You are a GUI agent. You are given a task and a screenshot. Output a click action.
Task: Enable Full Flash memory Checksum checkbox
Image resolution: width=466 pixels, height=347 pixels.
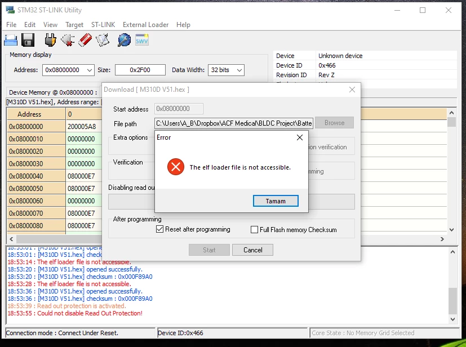pyautogui.click(x=254, y=230)
